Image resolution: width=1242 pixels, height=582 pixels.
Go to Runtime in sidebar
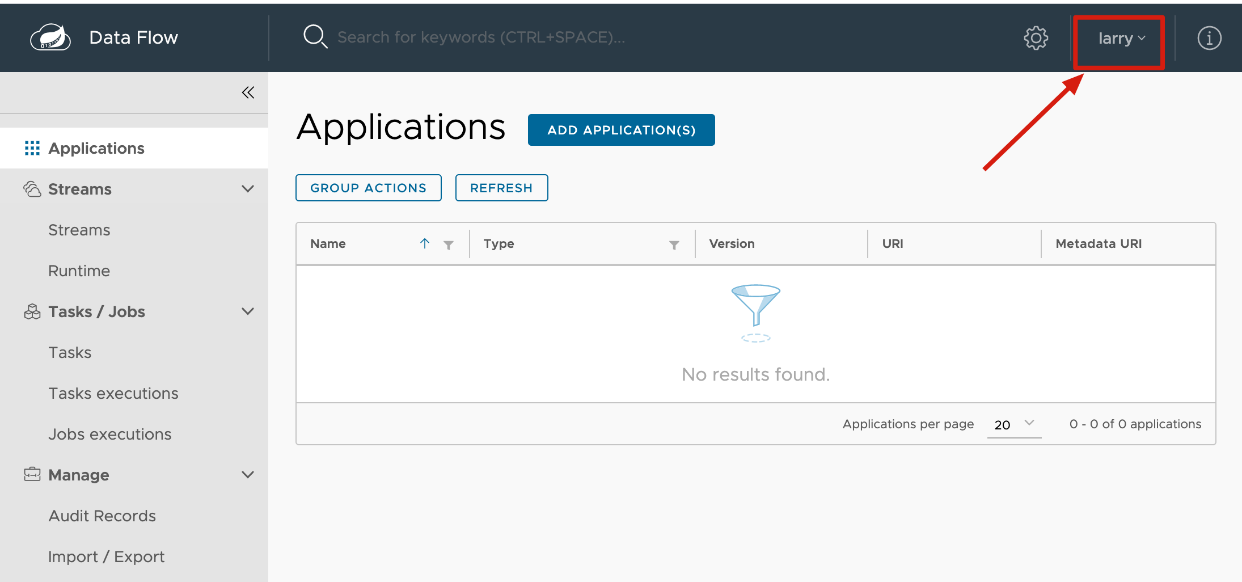[x=79, y=271]
